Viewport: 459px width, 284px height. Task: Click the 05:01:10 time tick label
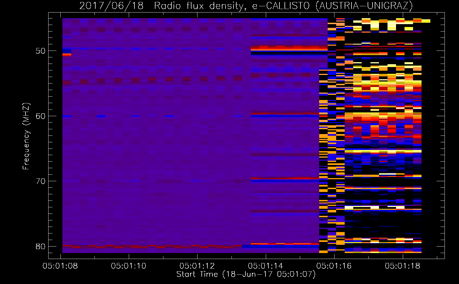pos(129,266)
